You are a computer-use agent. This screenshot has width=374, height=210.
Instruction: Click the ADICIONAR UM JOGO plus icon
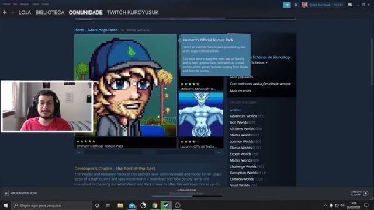click(x=6, y=193)
